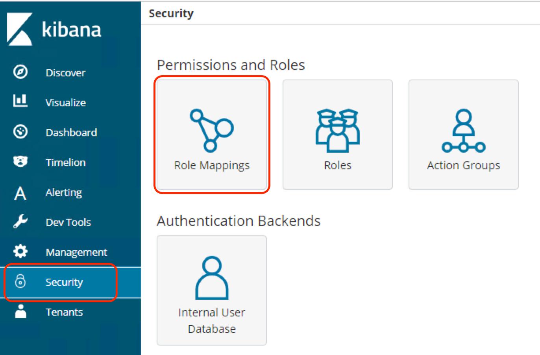Open the Management gear icon
This screenshot has width=540, height=355.
pyautogui.click(x=20, y=252)
